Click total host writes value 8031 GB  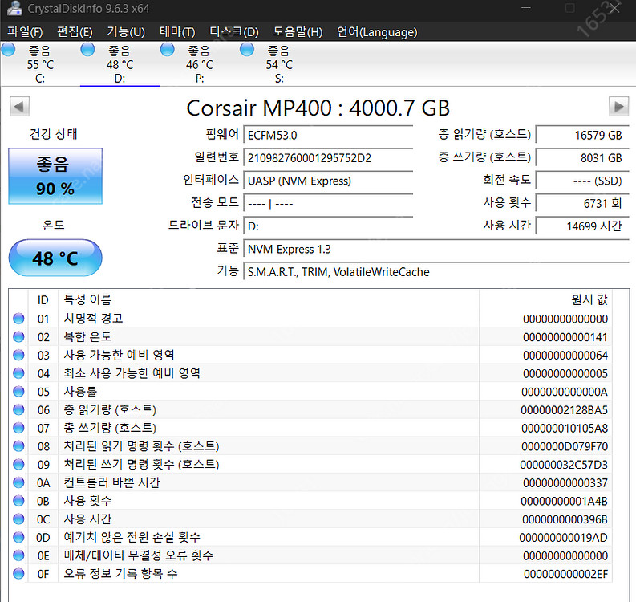582,157
